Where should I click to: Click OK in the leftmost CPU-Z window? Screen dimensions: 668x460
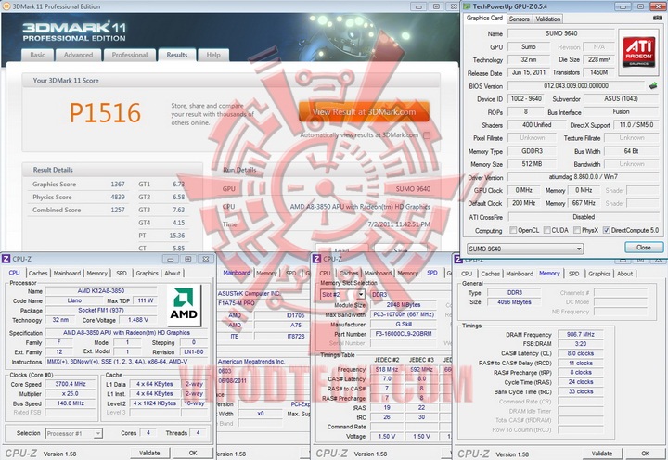pyautogui.click(x=193, y=453)
